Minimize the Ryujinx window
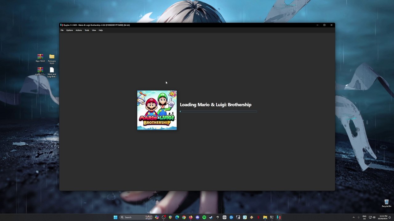The image size is (394, 221). coord(317,25)
